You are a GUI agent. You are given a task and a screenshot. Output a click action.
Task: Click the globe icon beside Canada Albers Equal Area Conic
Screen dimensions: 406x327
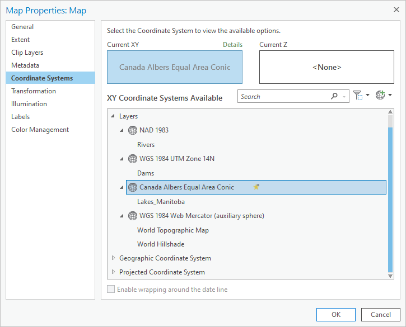[x=133, y=187]
